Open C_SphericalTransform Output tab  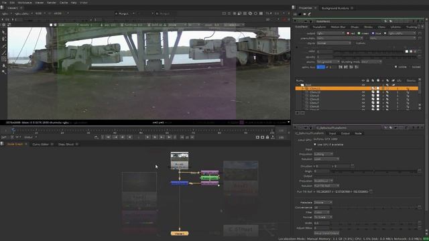(x=345, y=133)
